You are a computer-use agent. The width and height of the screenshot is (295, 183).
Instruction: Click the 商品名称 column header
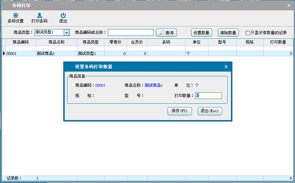[56, 42]
